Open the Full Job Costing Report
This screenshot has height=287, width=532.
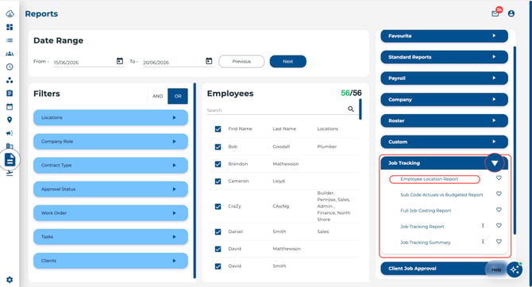(426, 211)
